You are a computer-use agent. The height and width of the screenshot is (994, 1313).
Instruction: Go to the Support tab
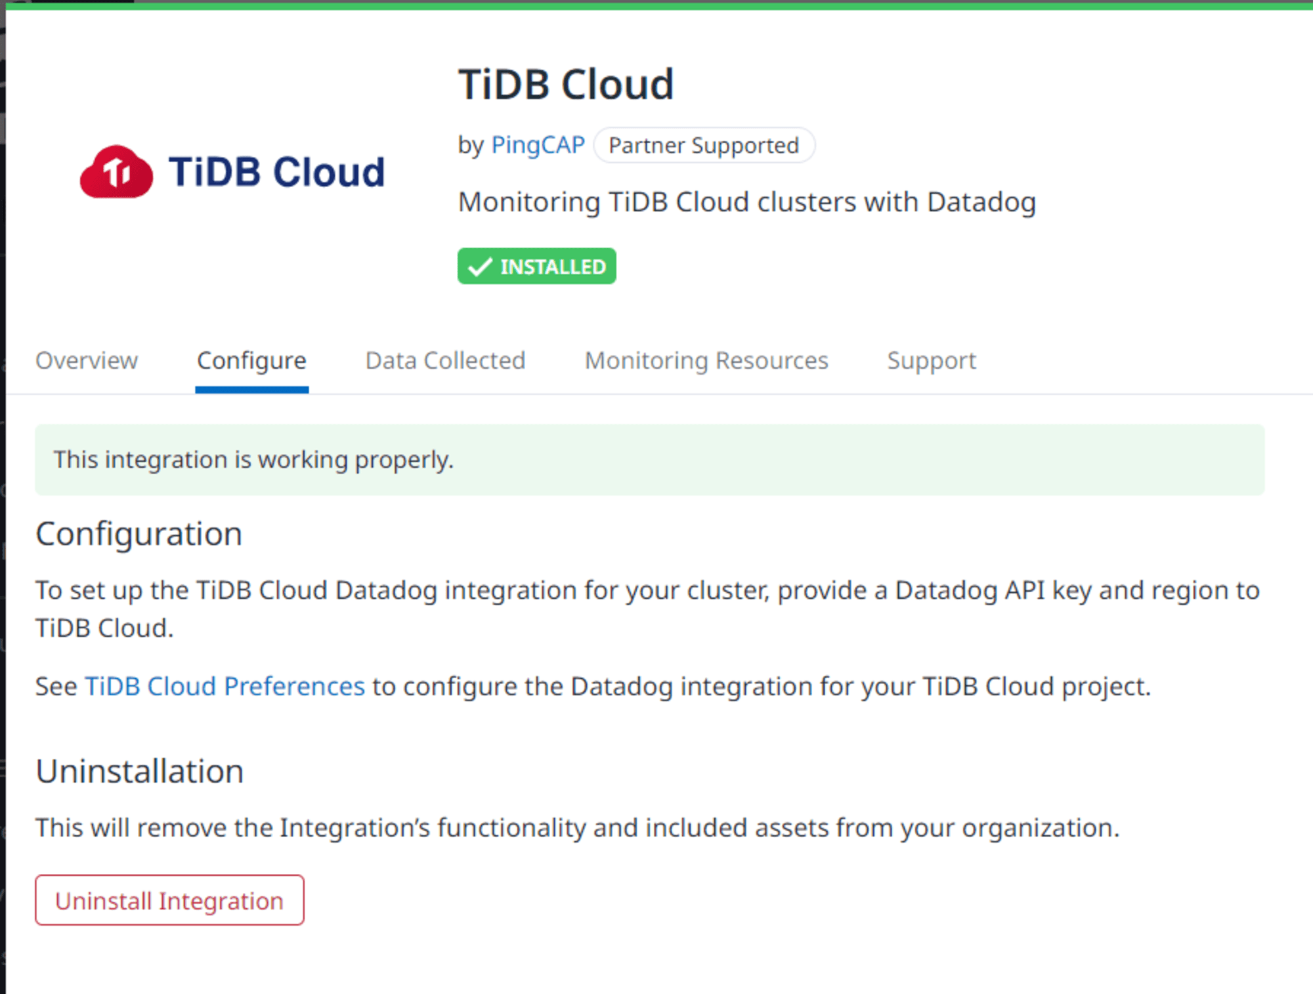[932, 360]
